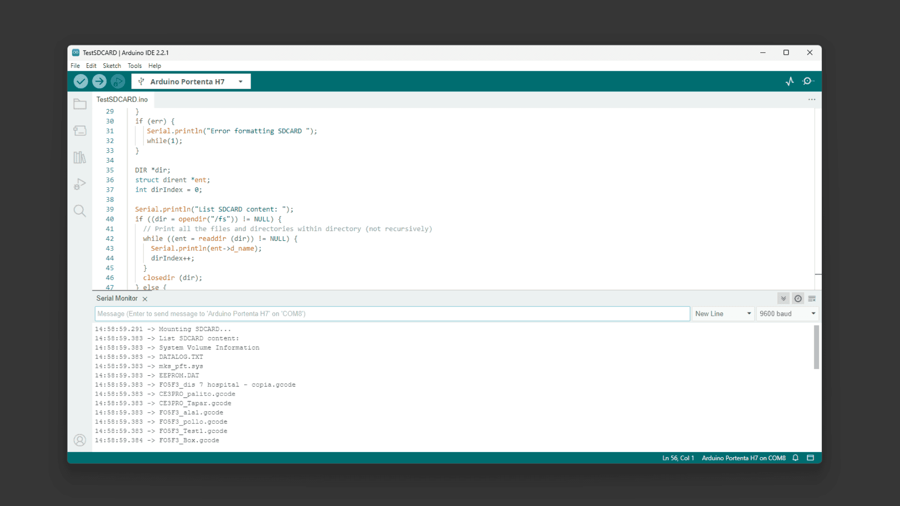Open the Serial Plotter icon
The width and height of the screenshot is (900, 506).
(x=790, y=82)
